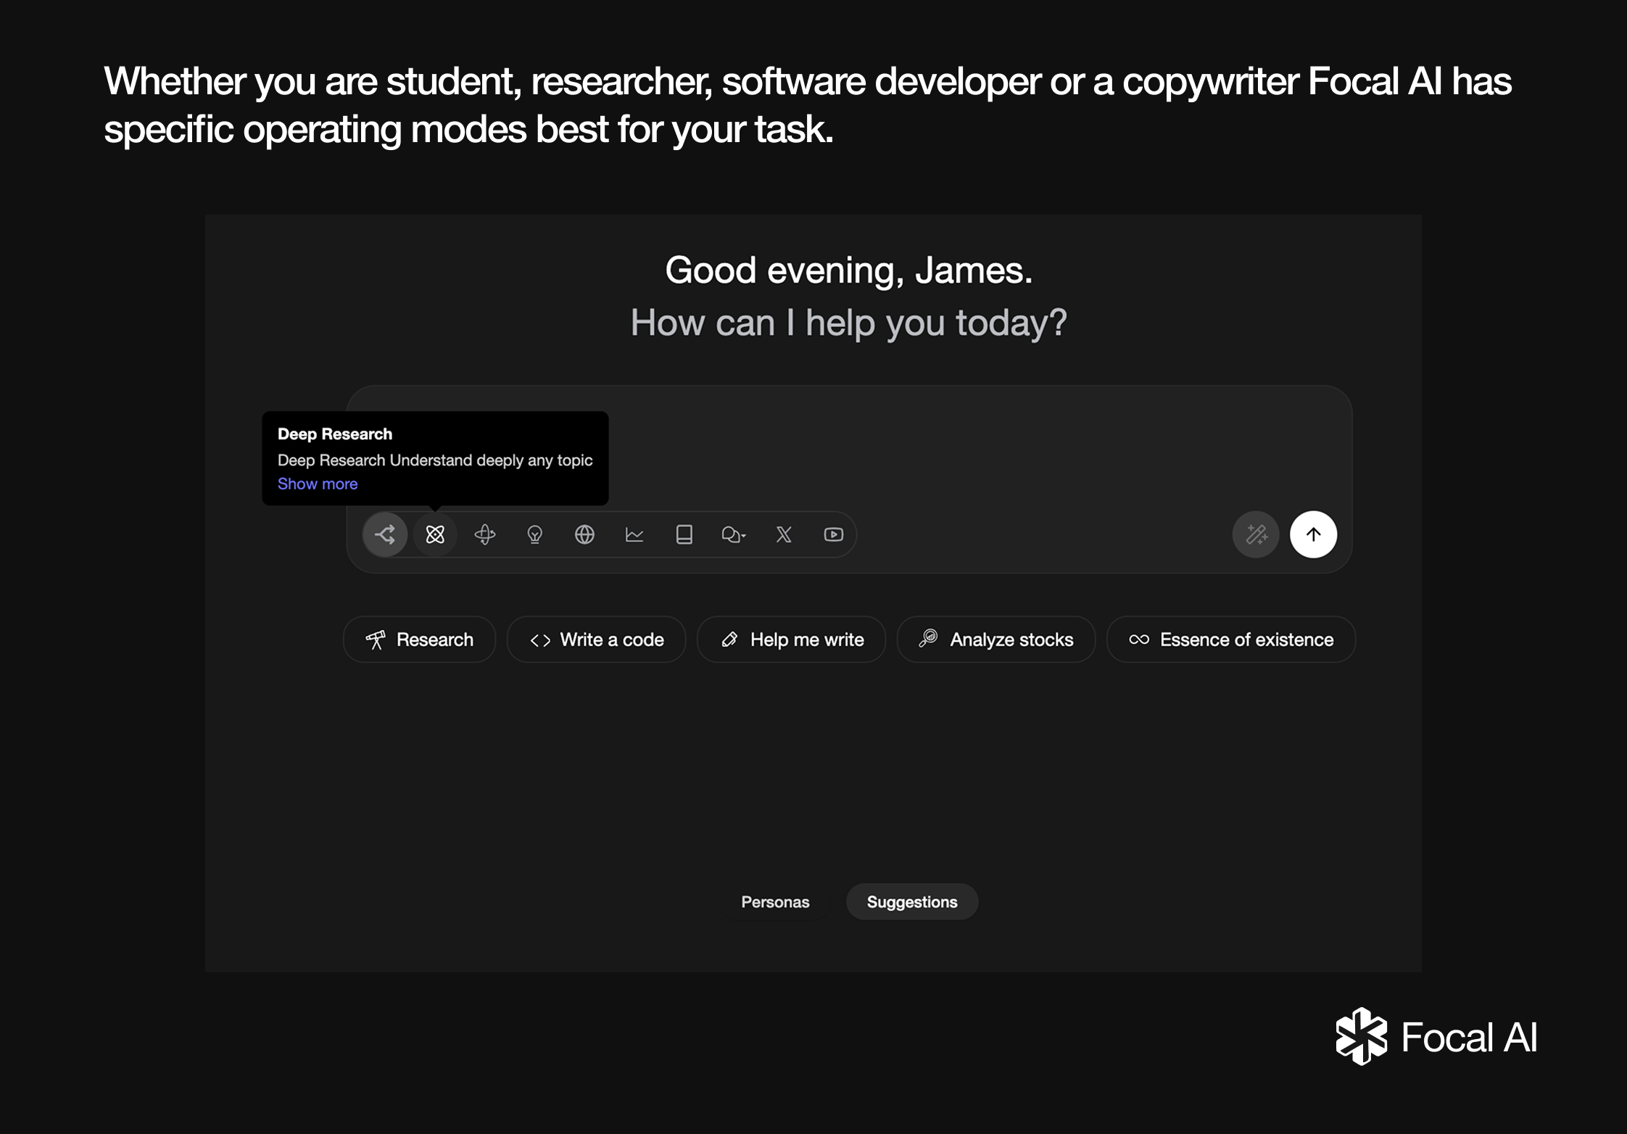
Task: Choose the book reading mode icon
Action: tap(684, 535)
